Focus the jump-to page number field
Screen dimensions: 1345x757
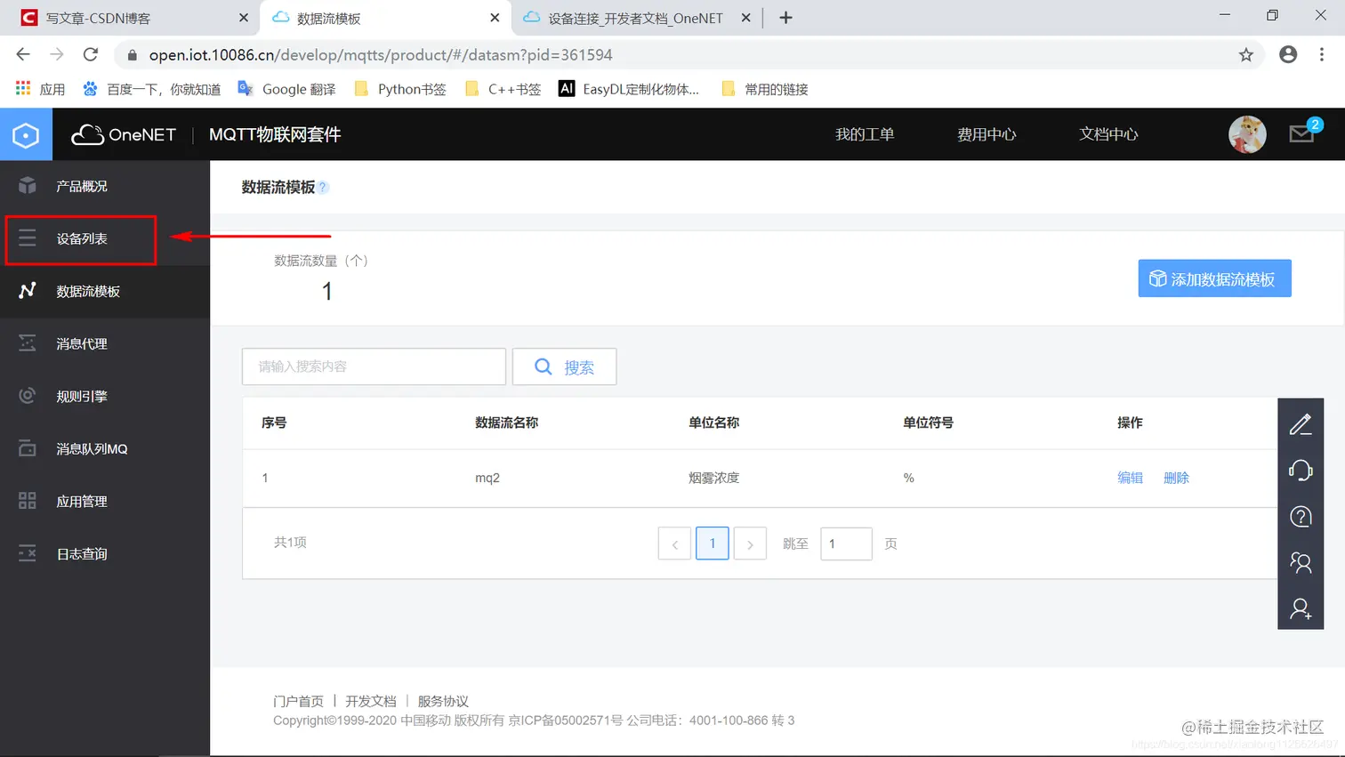pos(846,544)
